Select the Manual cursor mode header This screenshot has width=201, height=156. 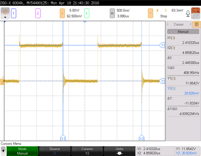183,32
